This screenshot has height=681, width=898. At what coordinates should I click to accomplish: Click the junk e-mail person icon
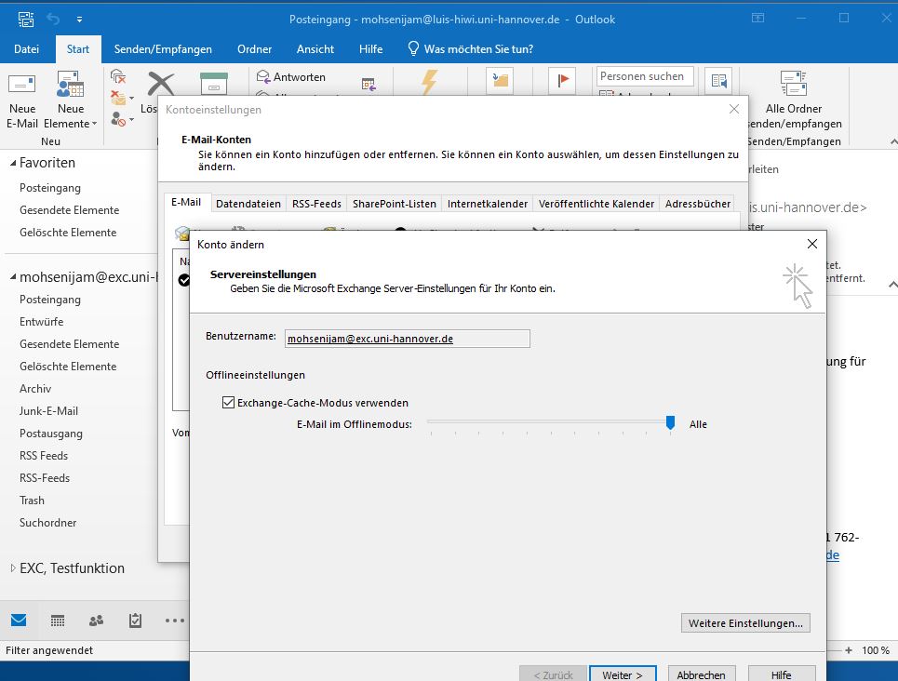tap(118, 119)
